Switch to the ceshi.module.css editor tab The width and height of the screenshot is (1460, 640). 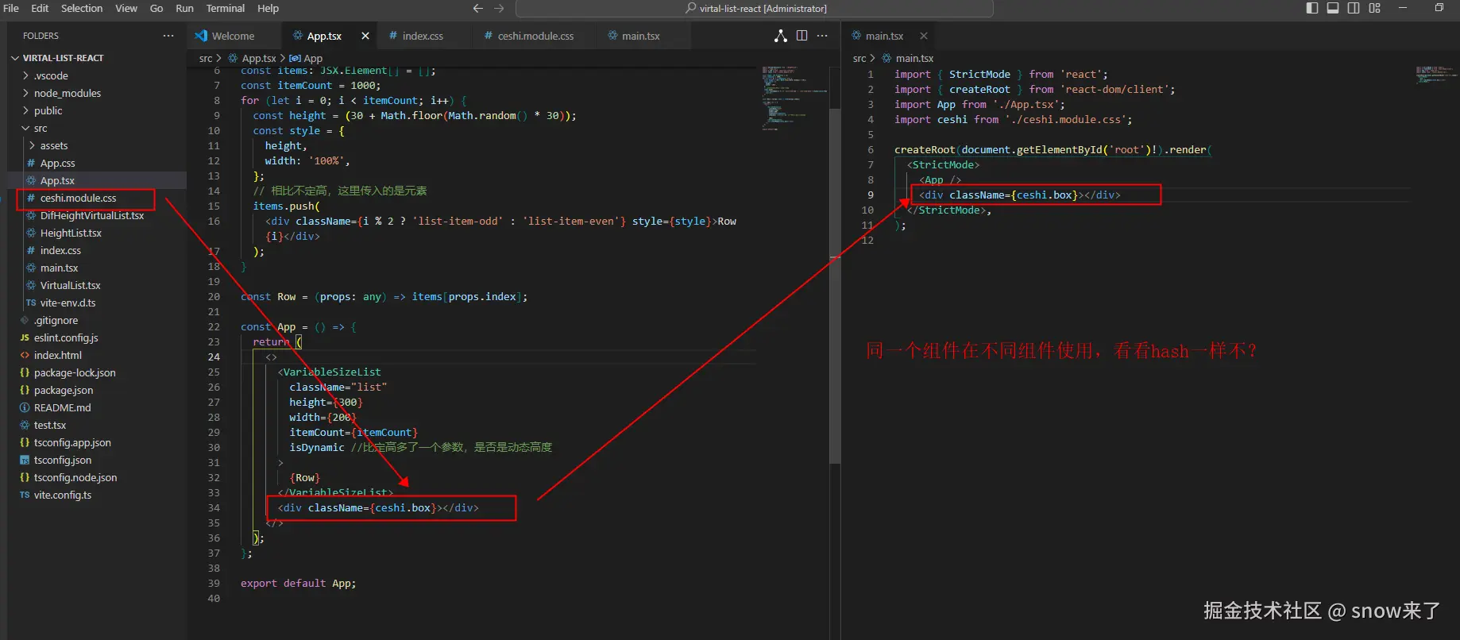click(x=535, y=36)
